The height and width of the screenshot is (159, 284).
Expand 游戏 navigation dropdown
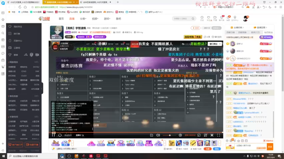click(x=107, y=19)
